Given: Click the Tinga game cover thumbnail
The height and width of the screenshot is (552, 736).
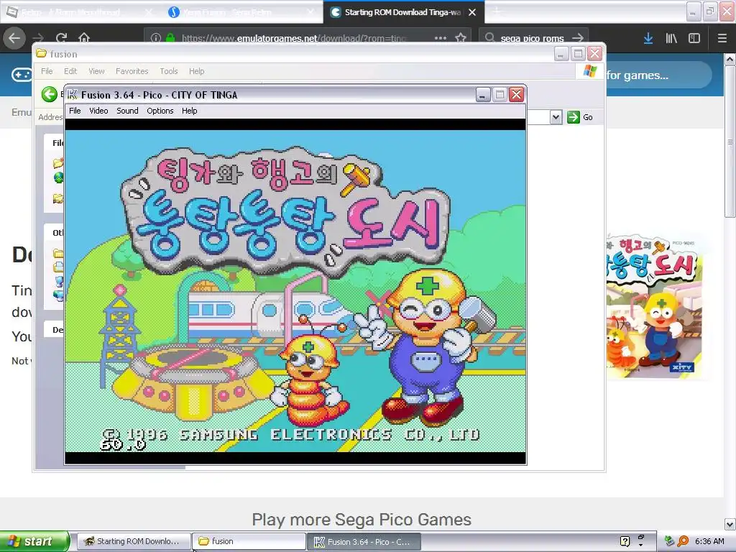Looking at the screenshot, I should (653, 308).
